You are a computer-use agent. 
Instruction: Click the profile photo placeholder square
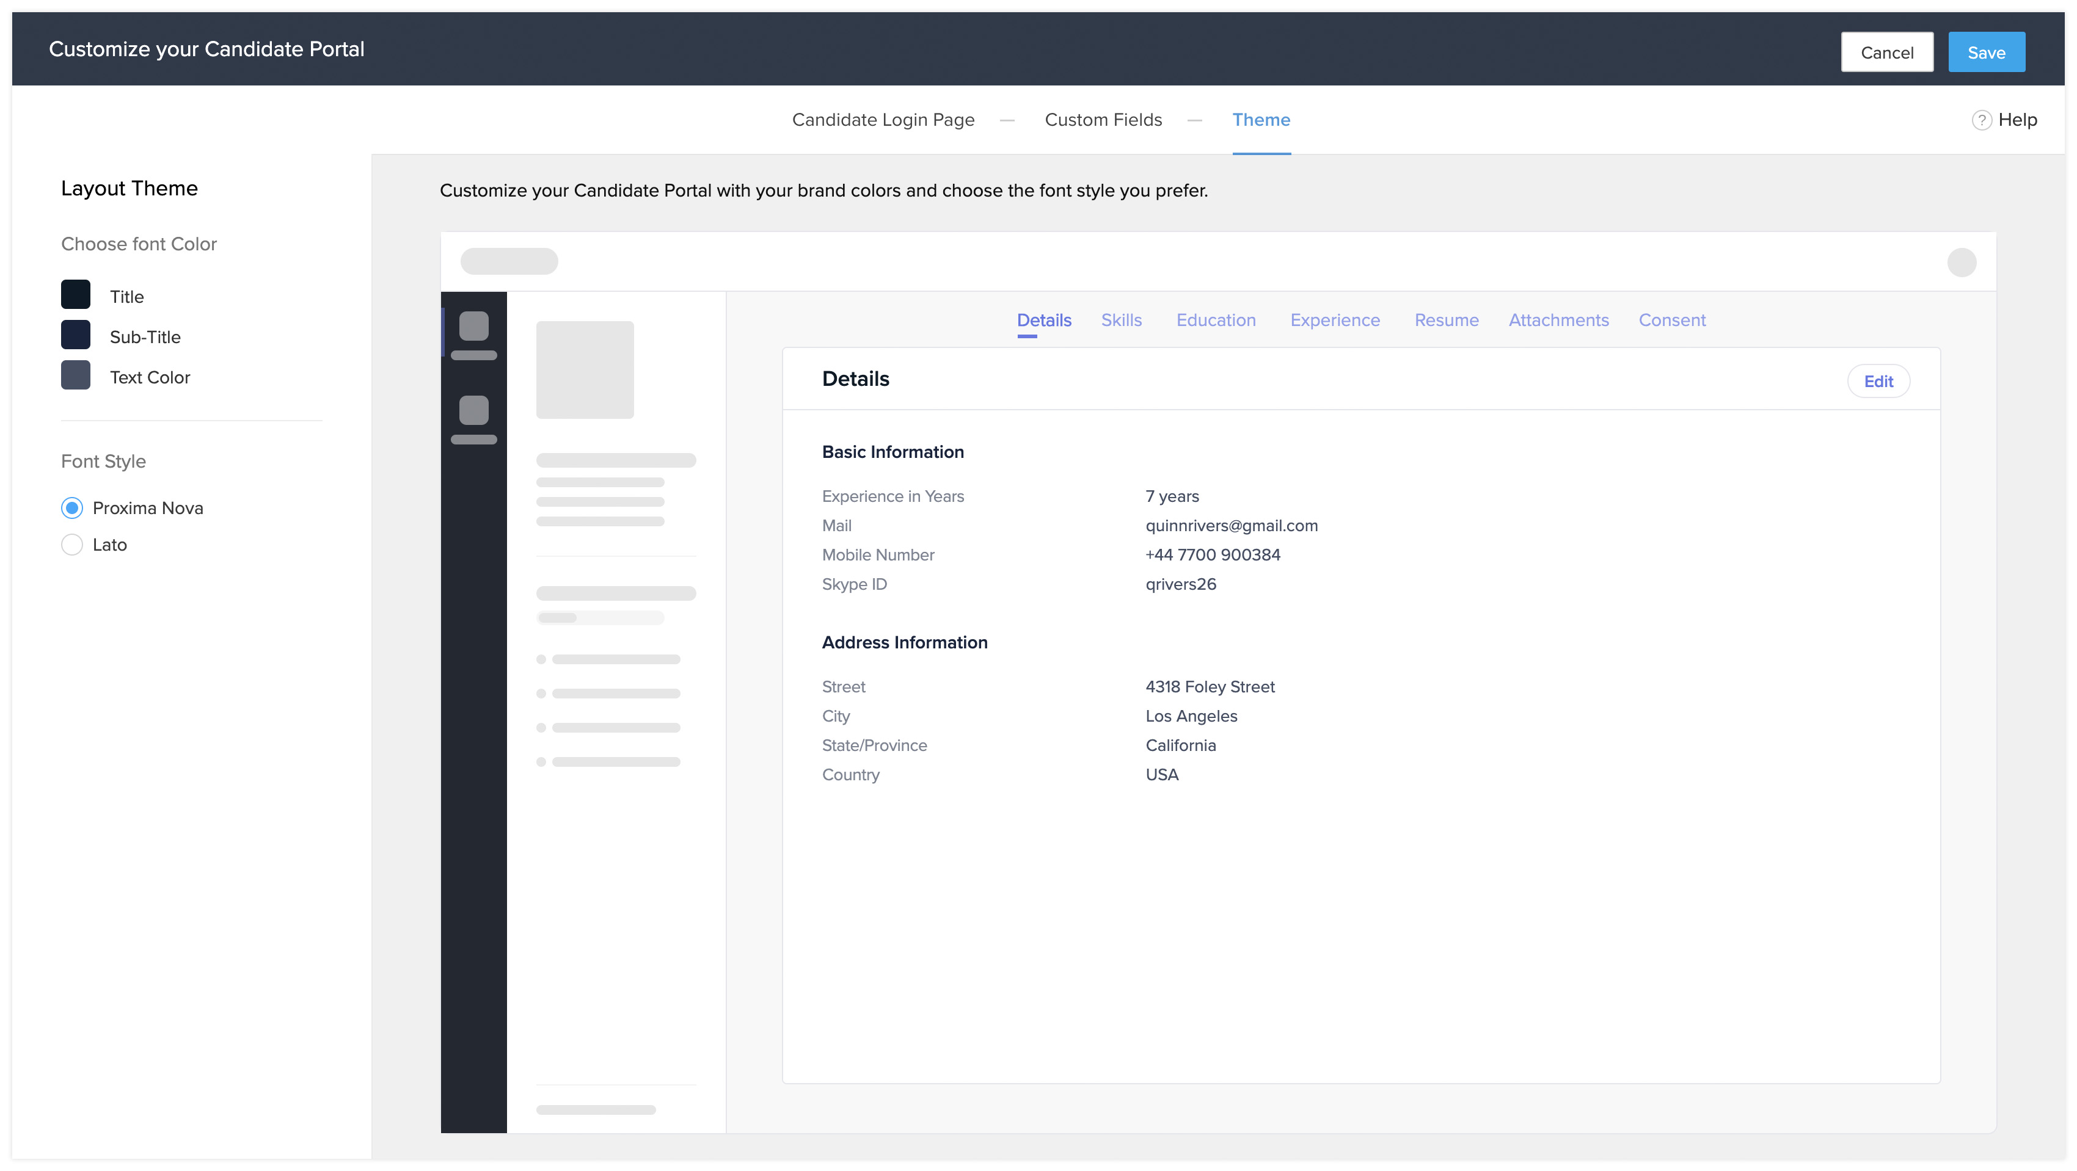[x=585, y=370]
